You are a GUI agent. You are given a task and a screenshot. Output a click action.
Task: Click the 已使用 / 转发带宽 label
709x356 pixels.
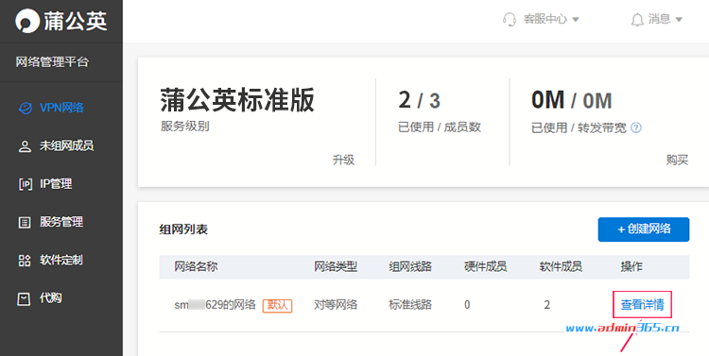(579, 128)
